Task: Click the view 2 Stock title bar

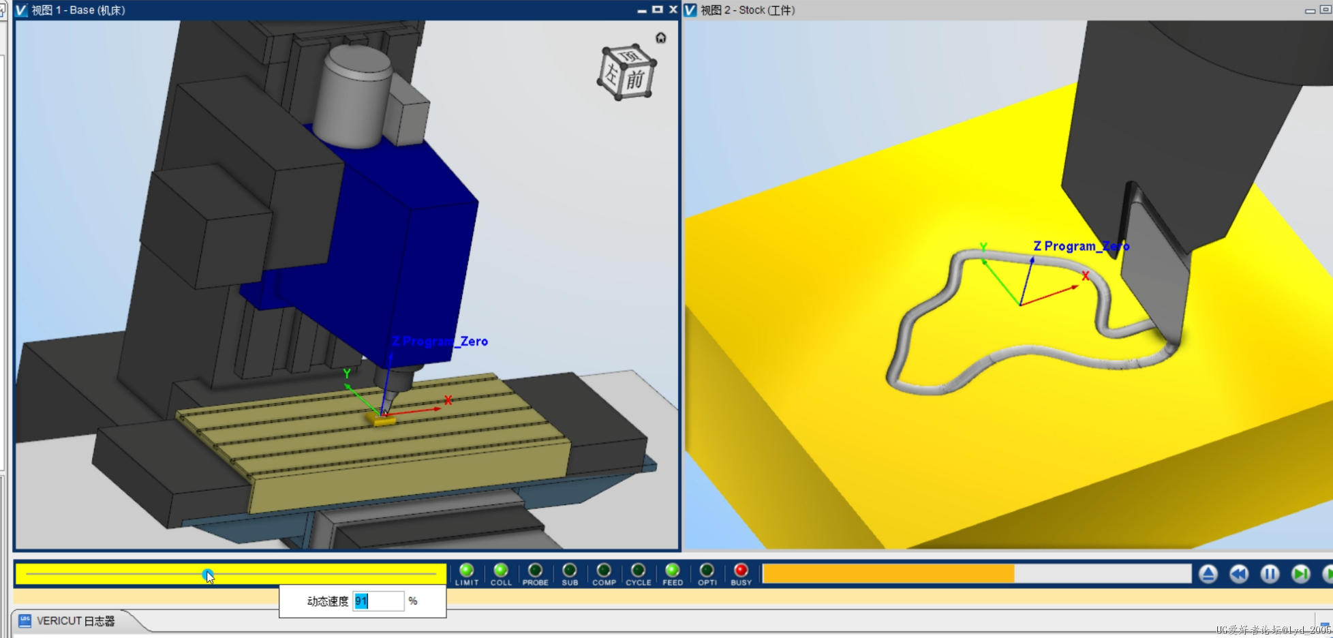Action: click(x=1007, y=10)
